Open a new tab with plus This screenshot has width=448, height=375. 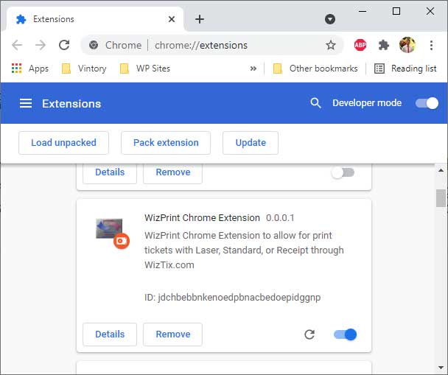click(200, 19)
